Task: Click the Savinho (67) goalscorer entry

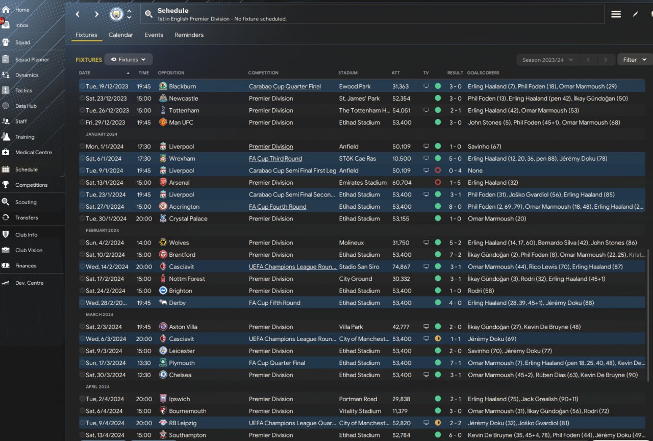Action: (485, 146)
